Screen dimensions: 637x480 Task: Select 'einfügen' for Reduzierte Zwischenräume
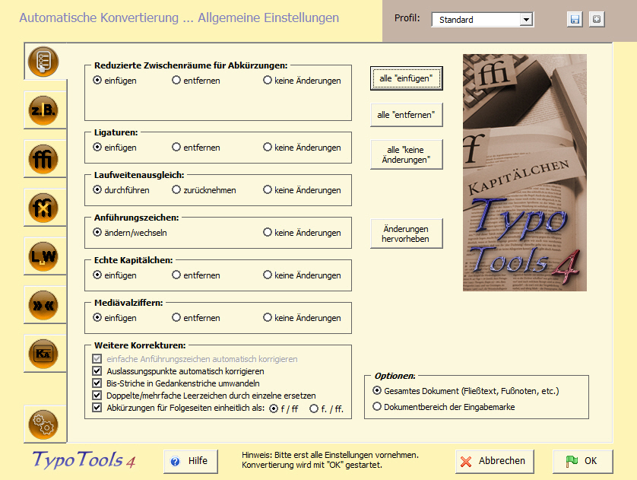point(115,81)
